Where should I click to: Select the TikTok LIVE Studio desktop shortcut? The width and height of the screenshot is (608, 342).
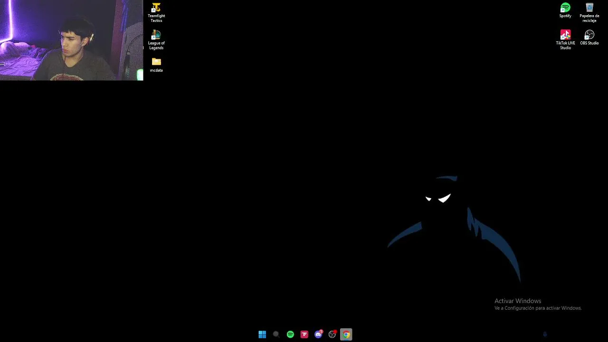click(565, 40)
